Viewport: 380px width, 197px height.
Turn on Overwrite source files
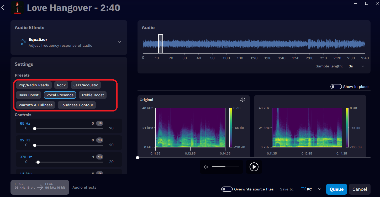click(x=227, y=189)
